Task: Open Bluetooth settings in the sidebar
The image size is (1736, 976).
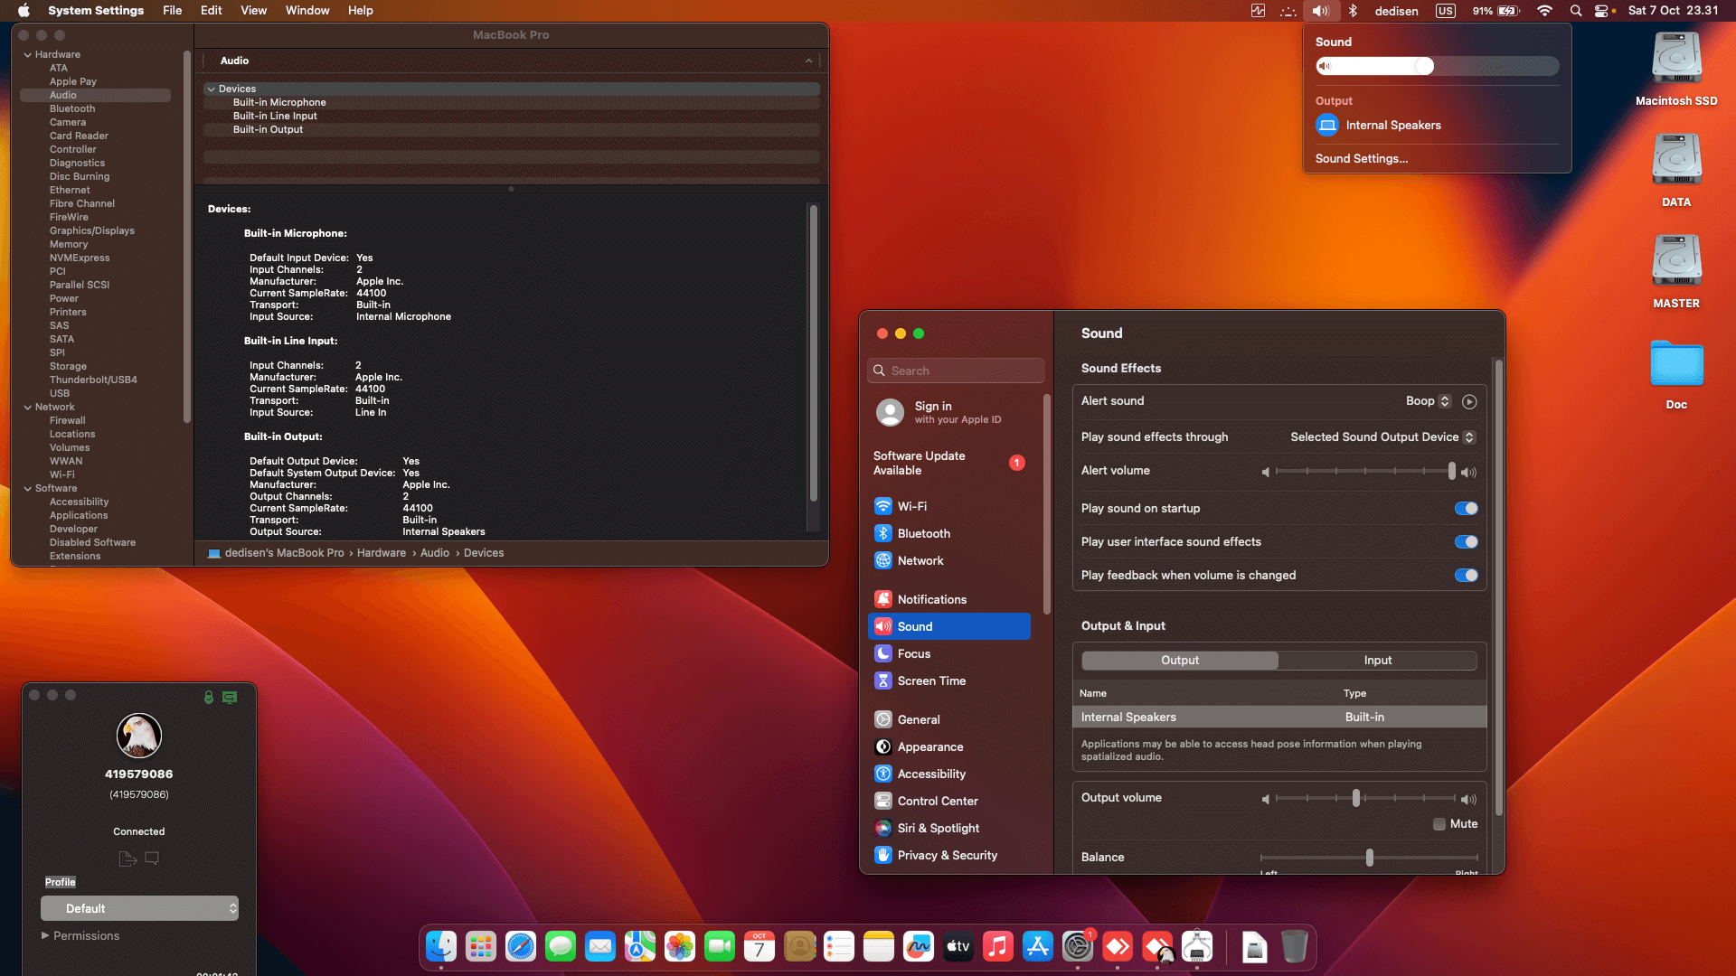Action: [923, 533]
